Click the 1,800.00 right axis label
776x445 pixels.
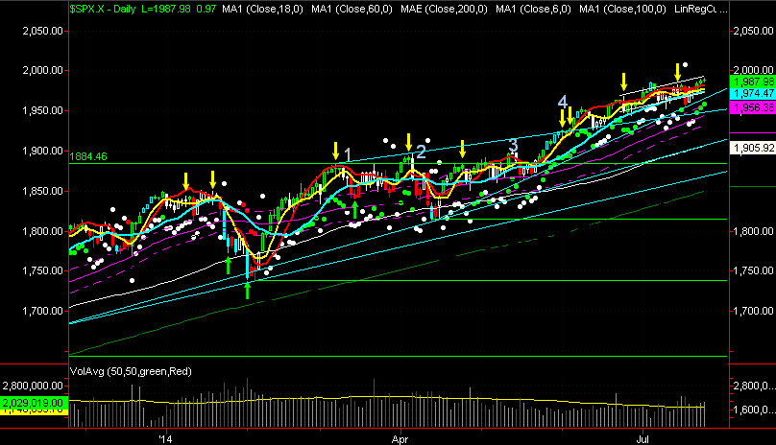click(753, 231)
